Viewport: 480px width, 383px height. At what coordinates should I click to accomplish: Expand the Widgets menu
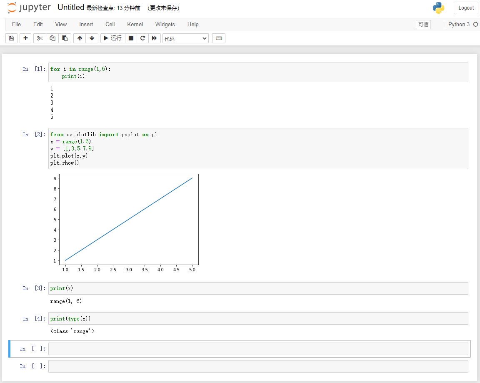pyautogui.click(x=165, y=24)
